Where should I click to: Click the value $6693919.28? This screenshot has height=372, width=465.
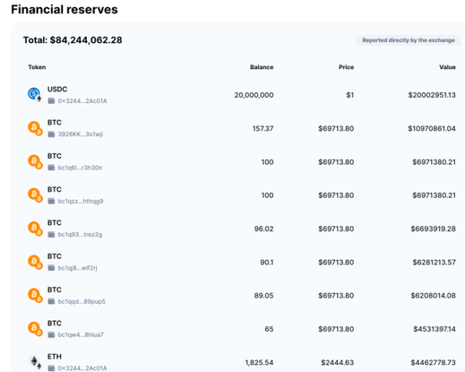coord(433,229)
